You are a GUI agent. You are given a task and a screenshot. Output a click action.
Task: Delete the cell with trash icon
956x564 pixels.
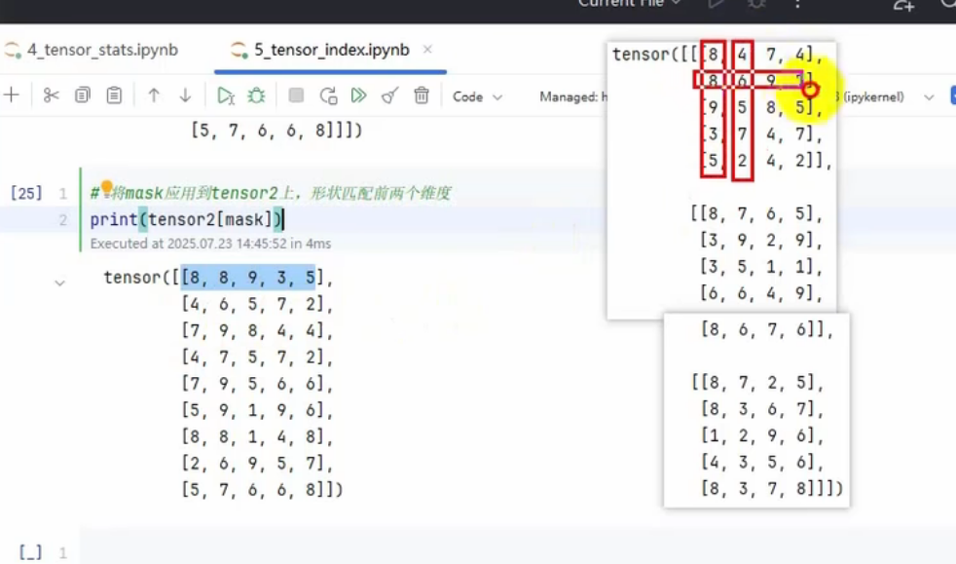tap(422, 95)
